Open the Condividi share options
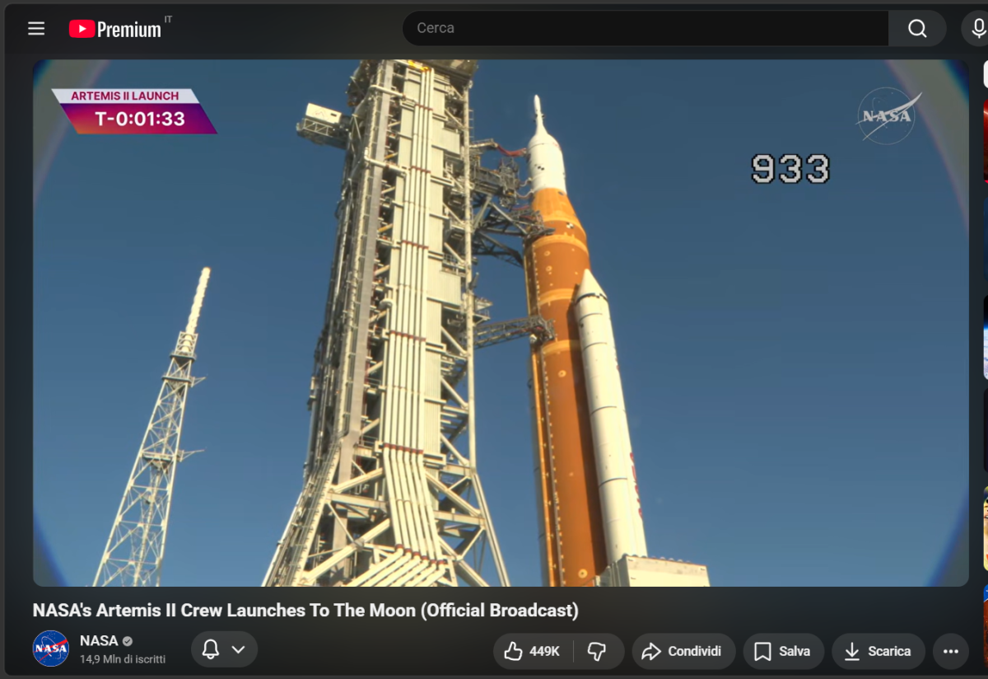The height and width of the screenshot is (679, 988). (682, 651)
